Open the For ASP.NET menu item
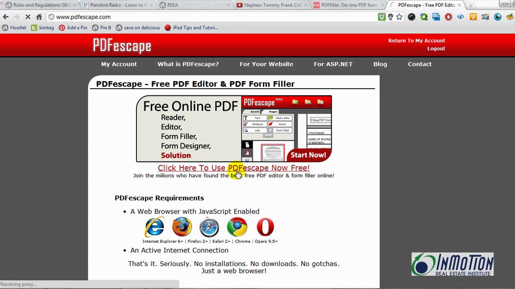Screen dimensions: 515x289 click(333, 64)
